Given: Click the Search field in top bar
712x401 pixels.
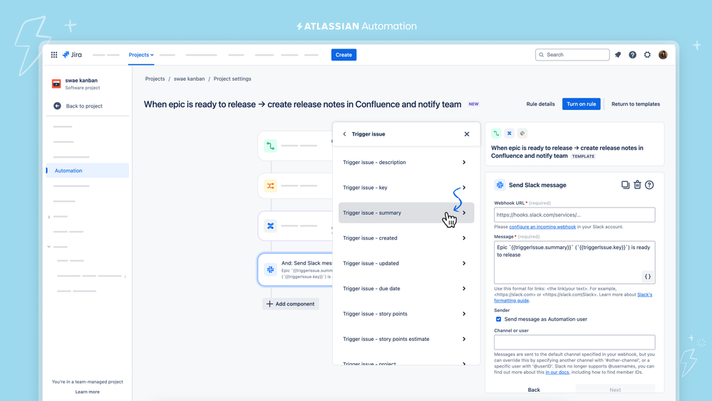Looking at the screenshot, I should [572, 54].
